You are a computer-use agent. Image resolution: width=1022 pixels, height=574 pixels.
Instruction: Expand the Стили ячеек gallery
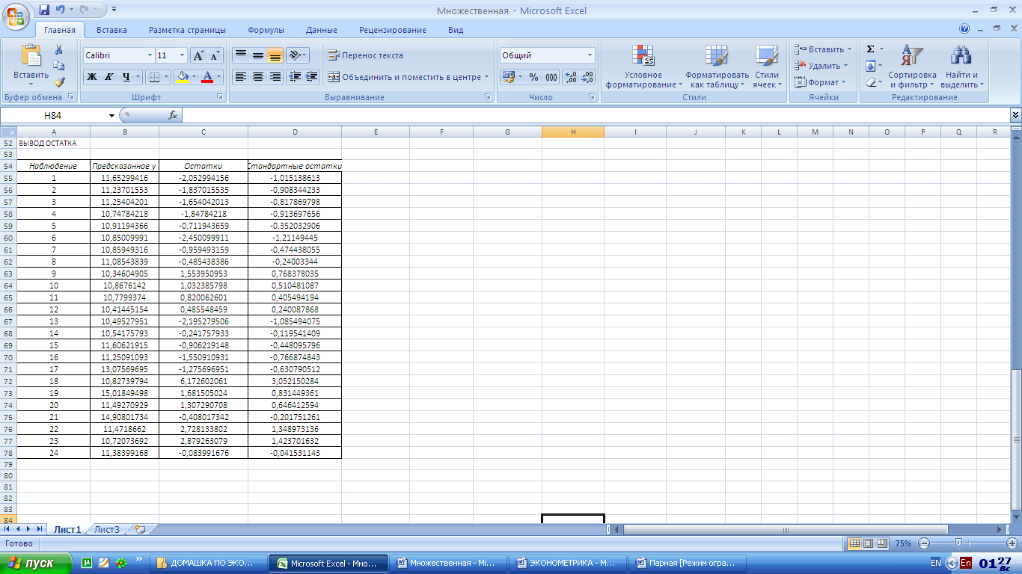(x=767, y=67)
